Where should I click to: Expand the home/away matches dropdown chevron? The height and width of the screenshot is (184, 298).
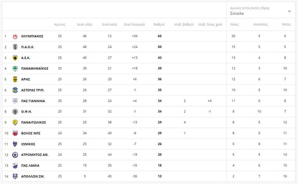(x=289, y=11)
